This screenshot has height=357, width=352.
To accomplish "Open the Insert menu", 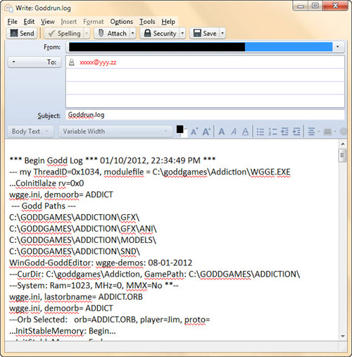I will coord(69,22).
